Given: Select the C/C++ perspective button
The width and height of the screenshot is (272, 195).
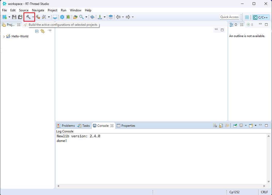Looking at the screenshot, I should (261, 17).
